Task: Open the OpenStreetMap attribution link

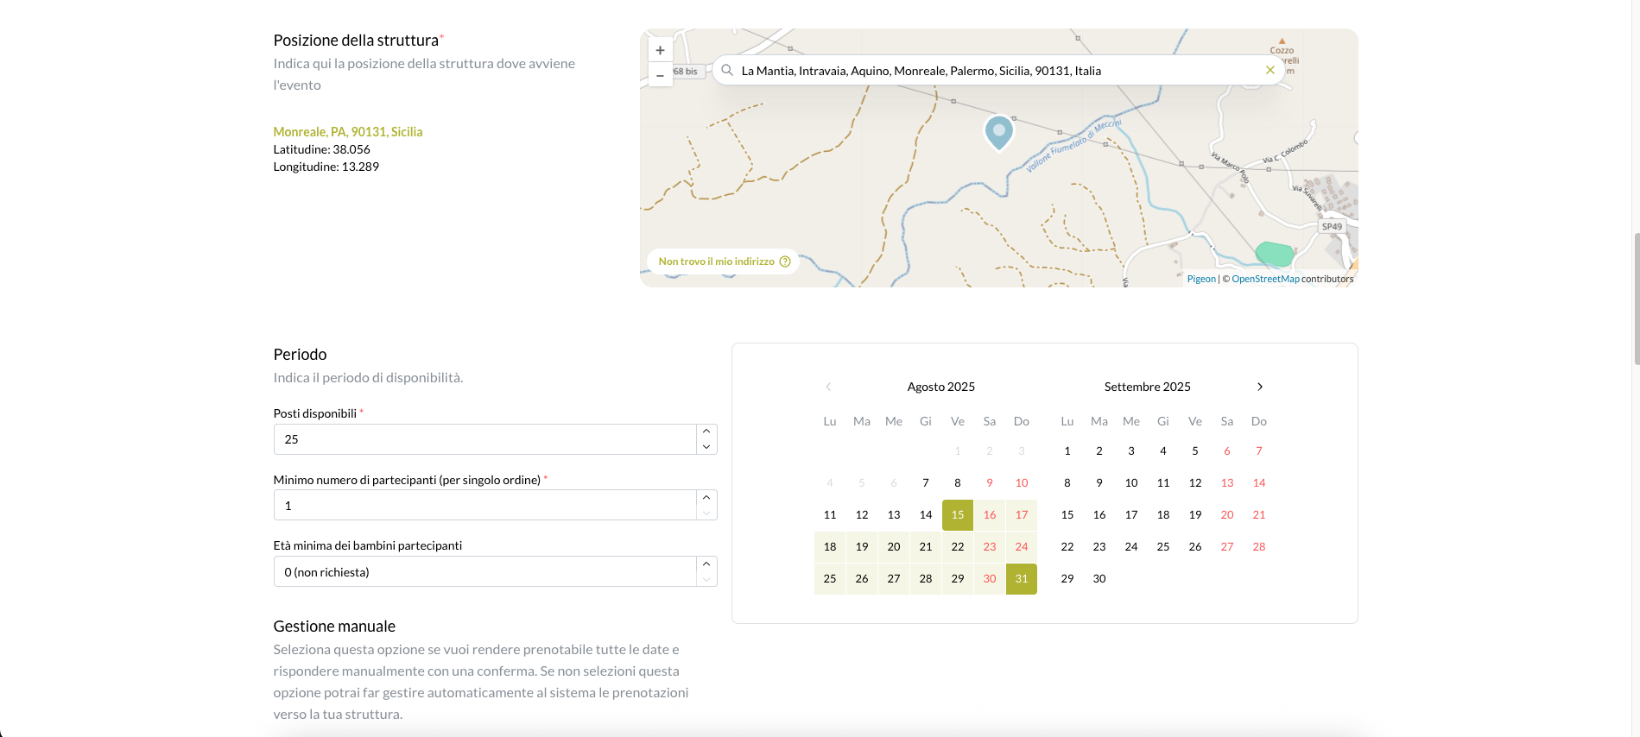Action: coord(1264,279)
